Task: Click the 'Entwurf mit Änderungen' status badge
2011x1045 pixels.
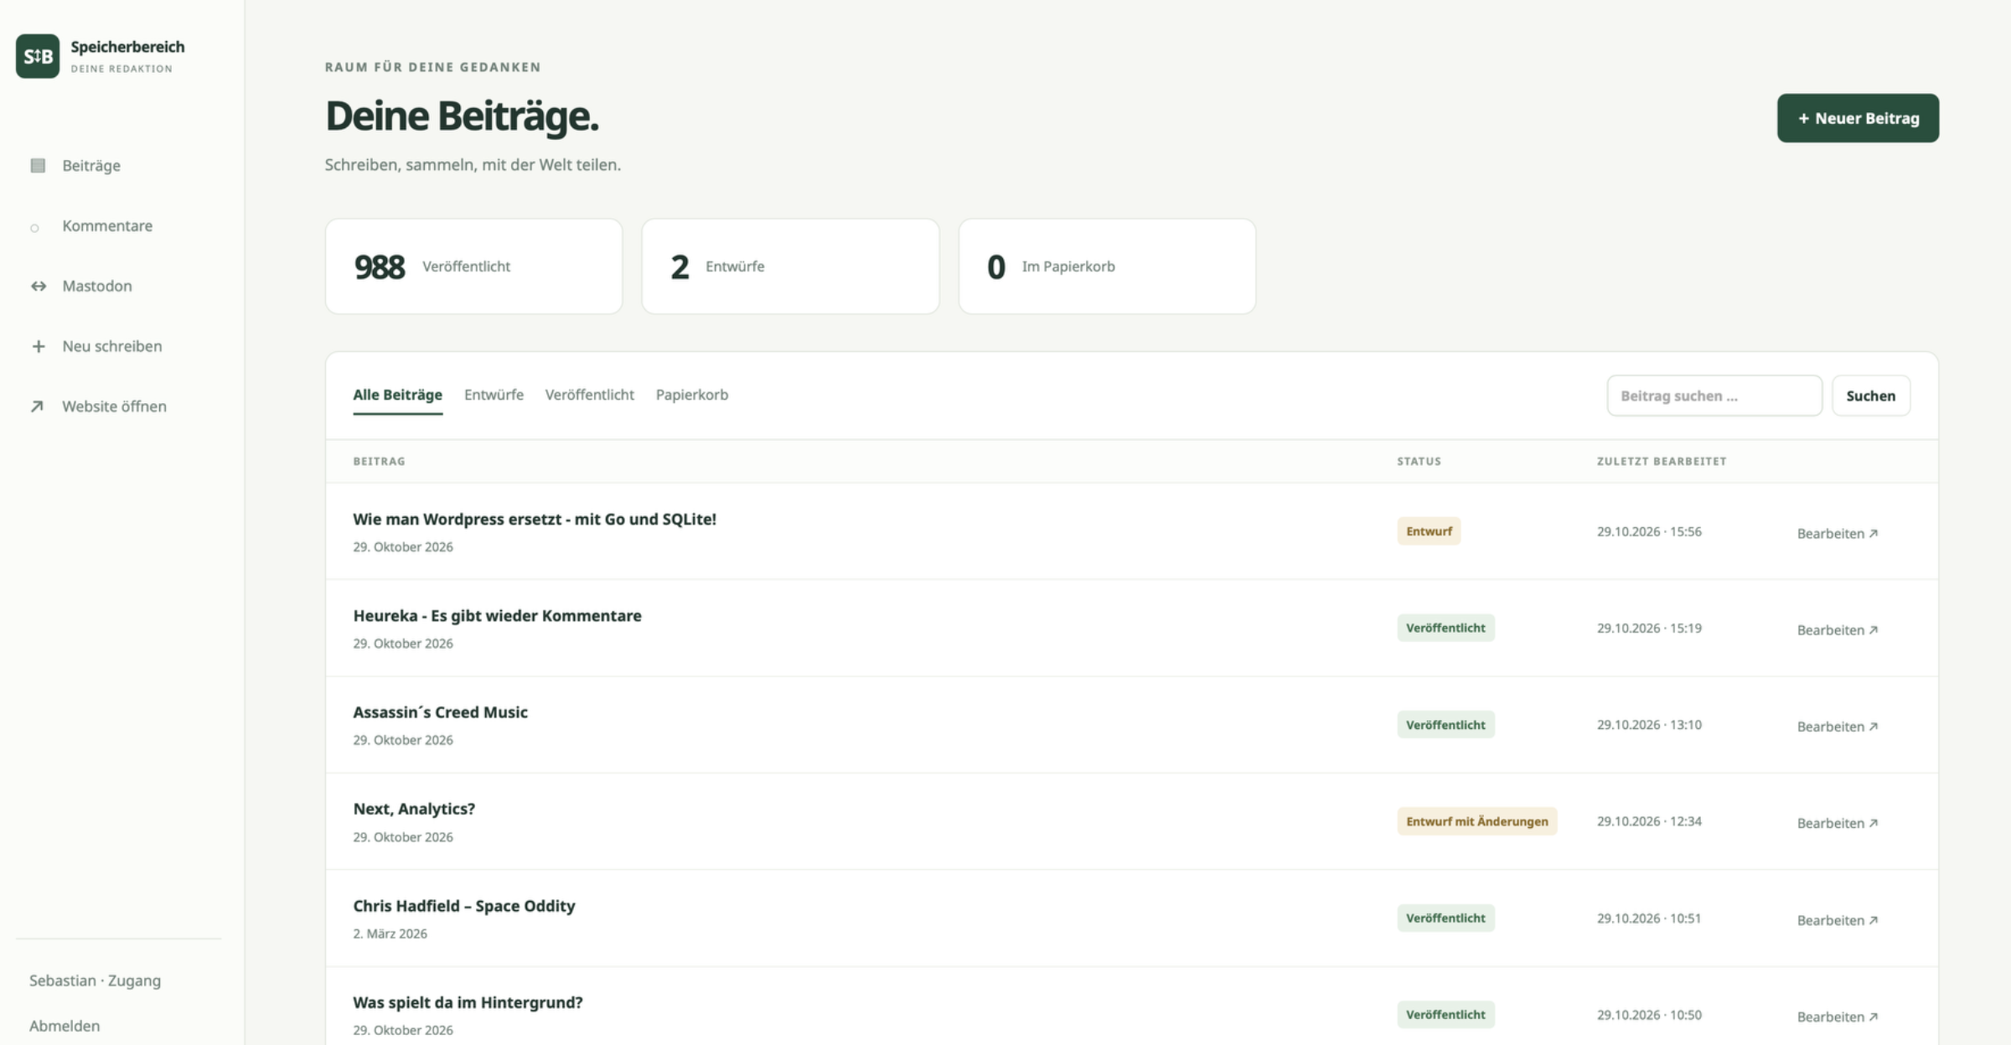Action: pyautogui.click(x=1477, y=821)
